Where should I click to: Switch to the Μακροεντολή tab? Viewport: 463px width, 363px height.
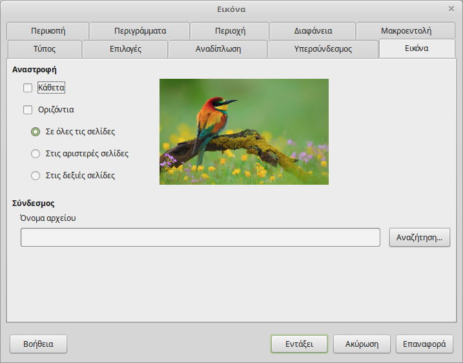(x=406, y=30)
